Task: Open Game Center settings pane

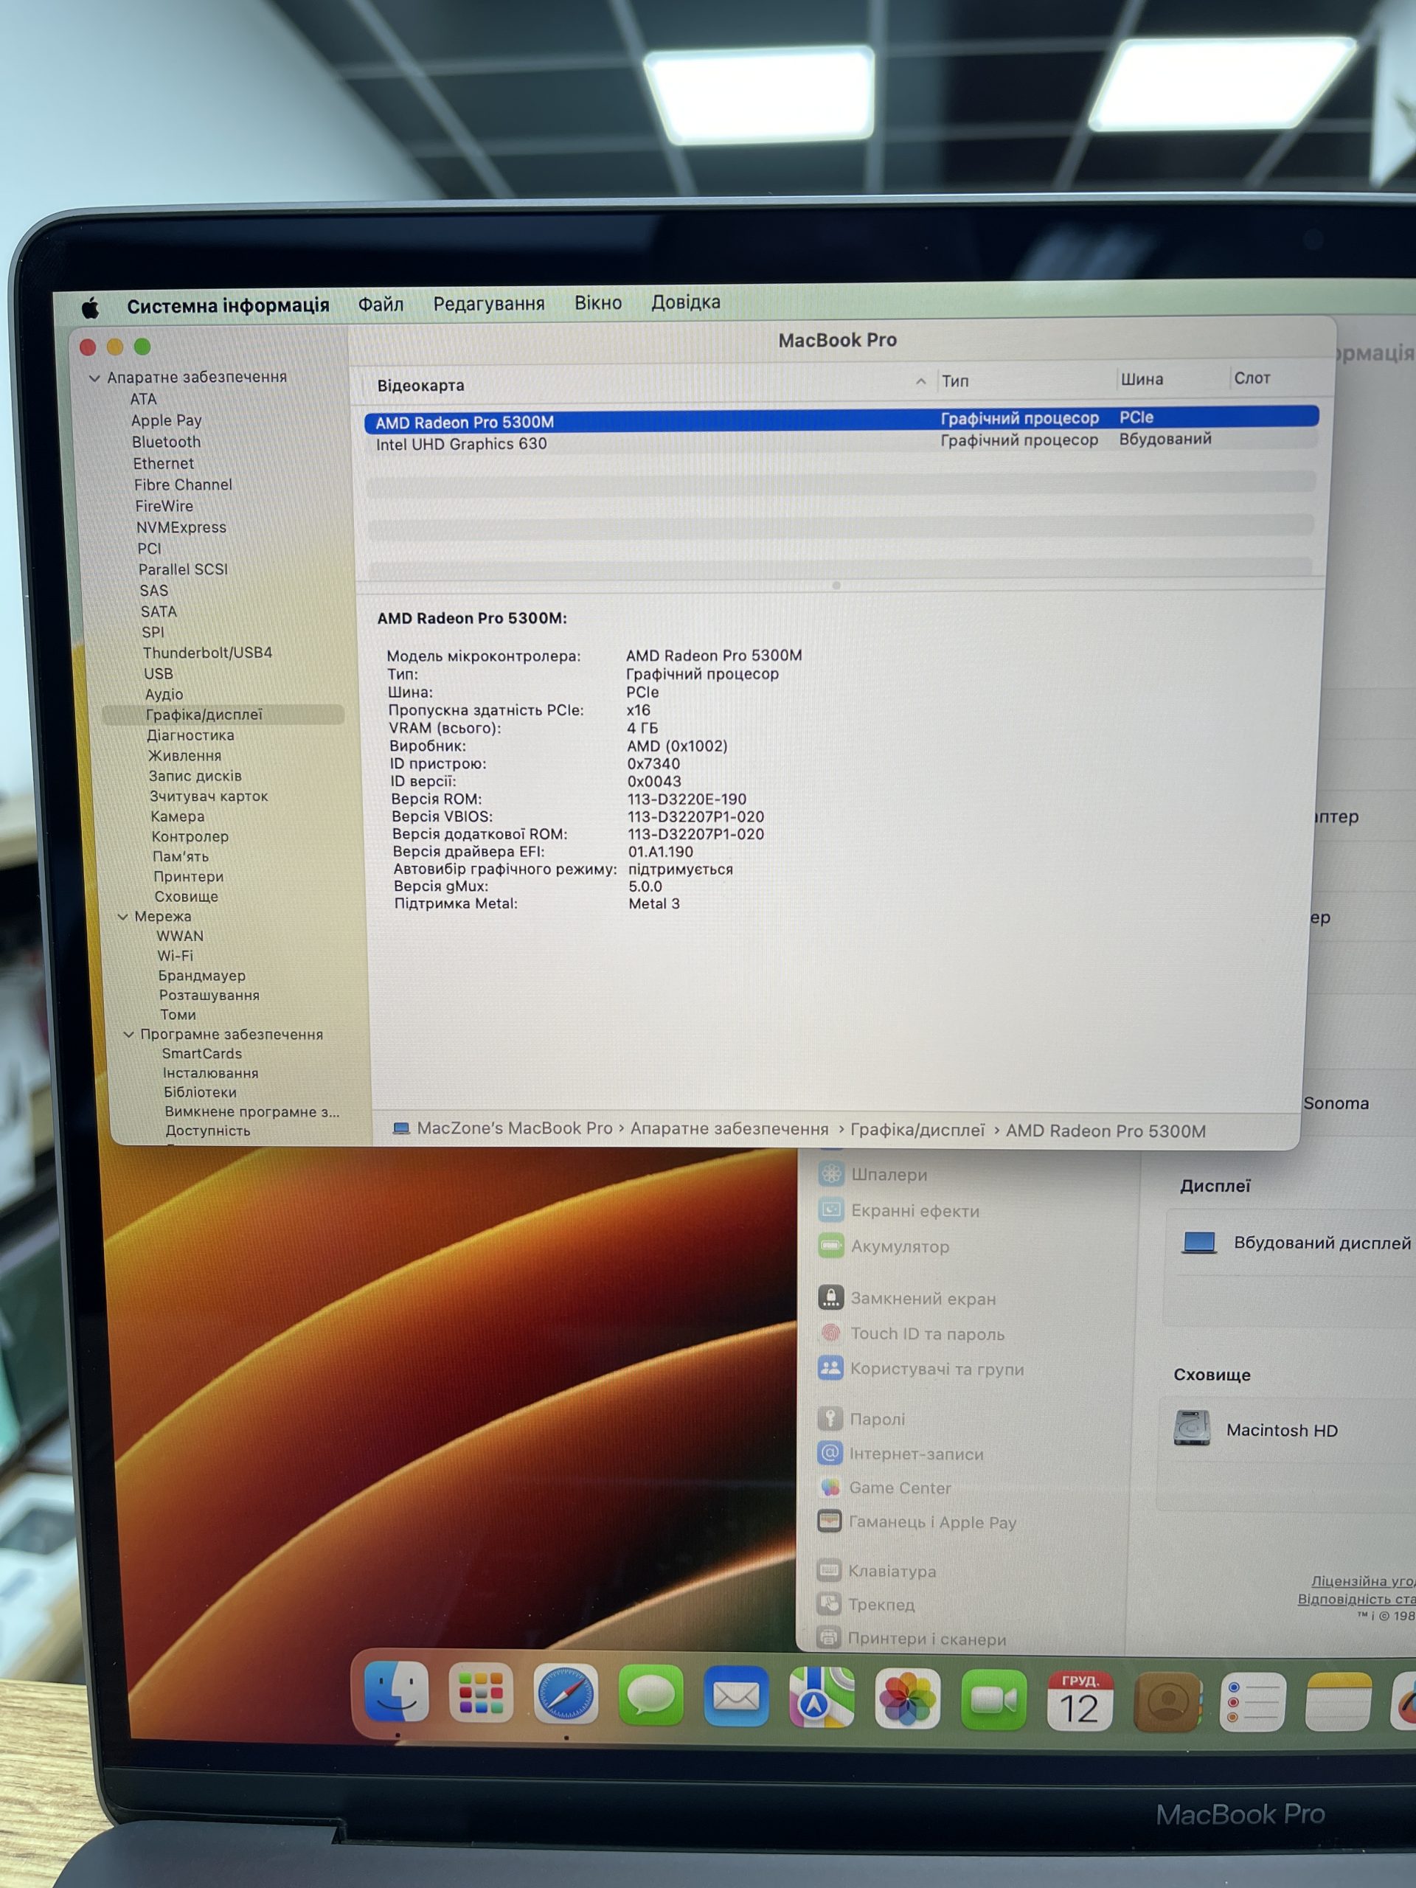Action: pyautogui.click(x=899, y=1488)
